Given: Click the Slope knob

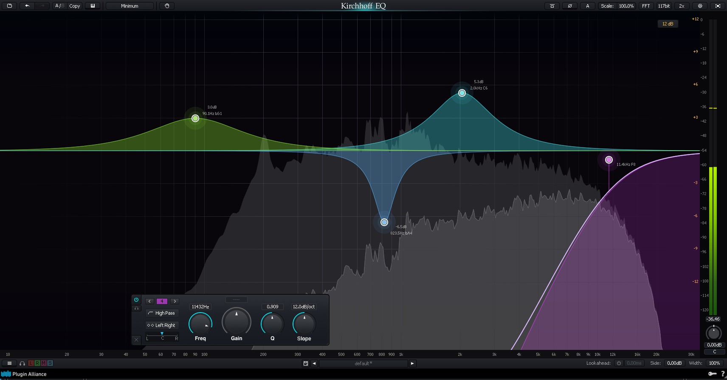Looking at the screenshot, I should (x=304, y=324).
